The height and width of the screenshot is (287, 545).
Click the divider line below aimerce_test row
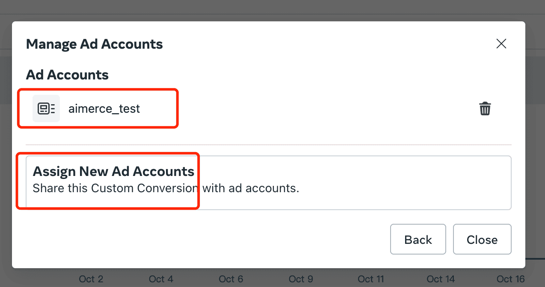[268, 145]
